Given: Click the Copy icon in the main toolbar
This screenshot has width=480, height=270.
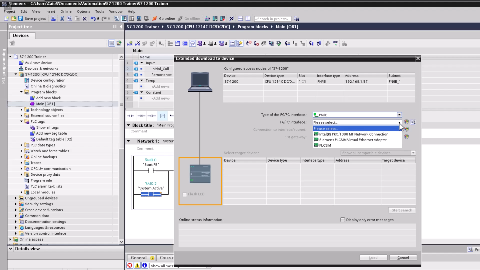Looking at the screenshot, I should [70, 18].
